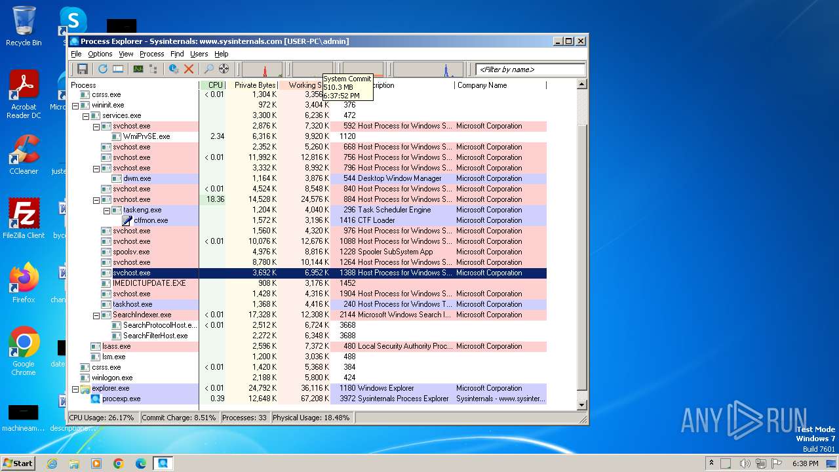Sort by the Process column header

click(x=134, y=85)
